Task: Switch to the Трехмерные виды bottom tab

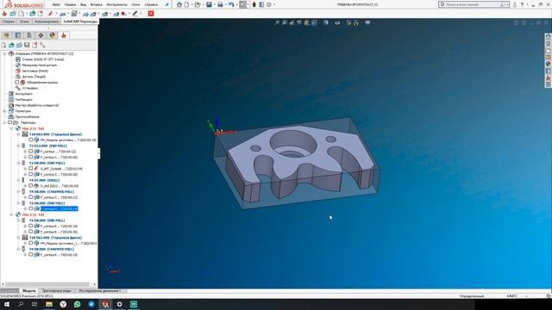Action: pos(56,291)
